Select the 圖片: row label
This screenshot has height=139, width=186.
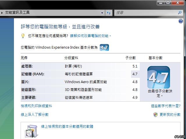25,82
